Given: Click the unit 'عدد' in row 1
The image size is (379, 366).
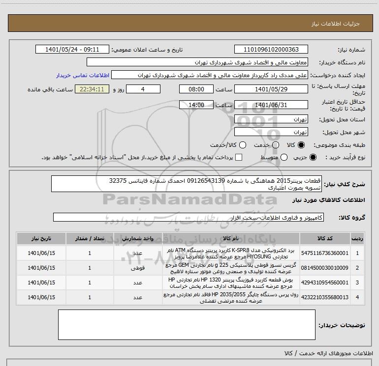Looking at the screenshot, I should [x=138, y=253].
